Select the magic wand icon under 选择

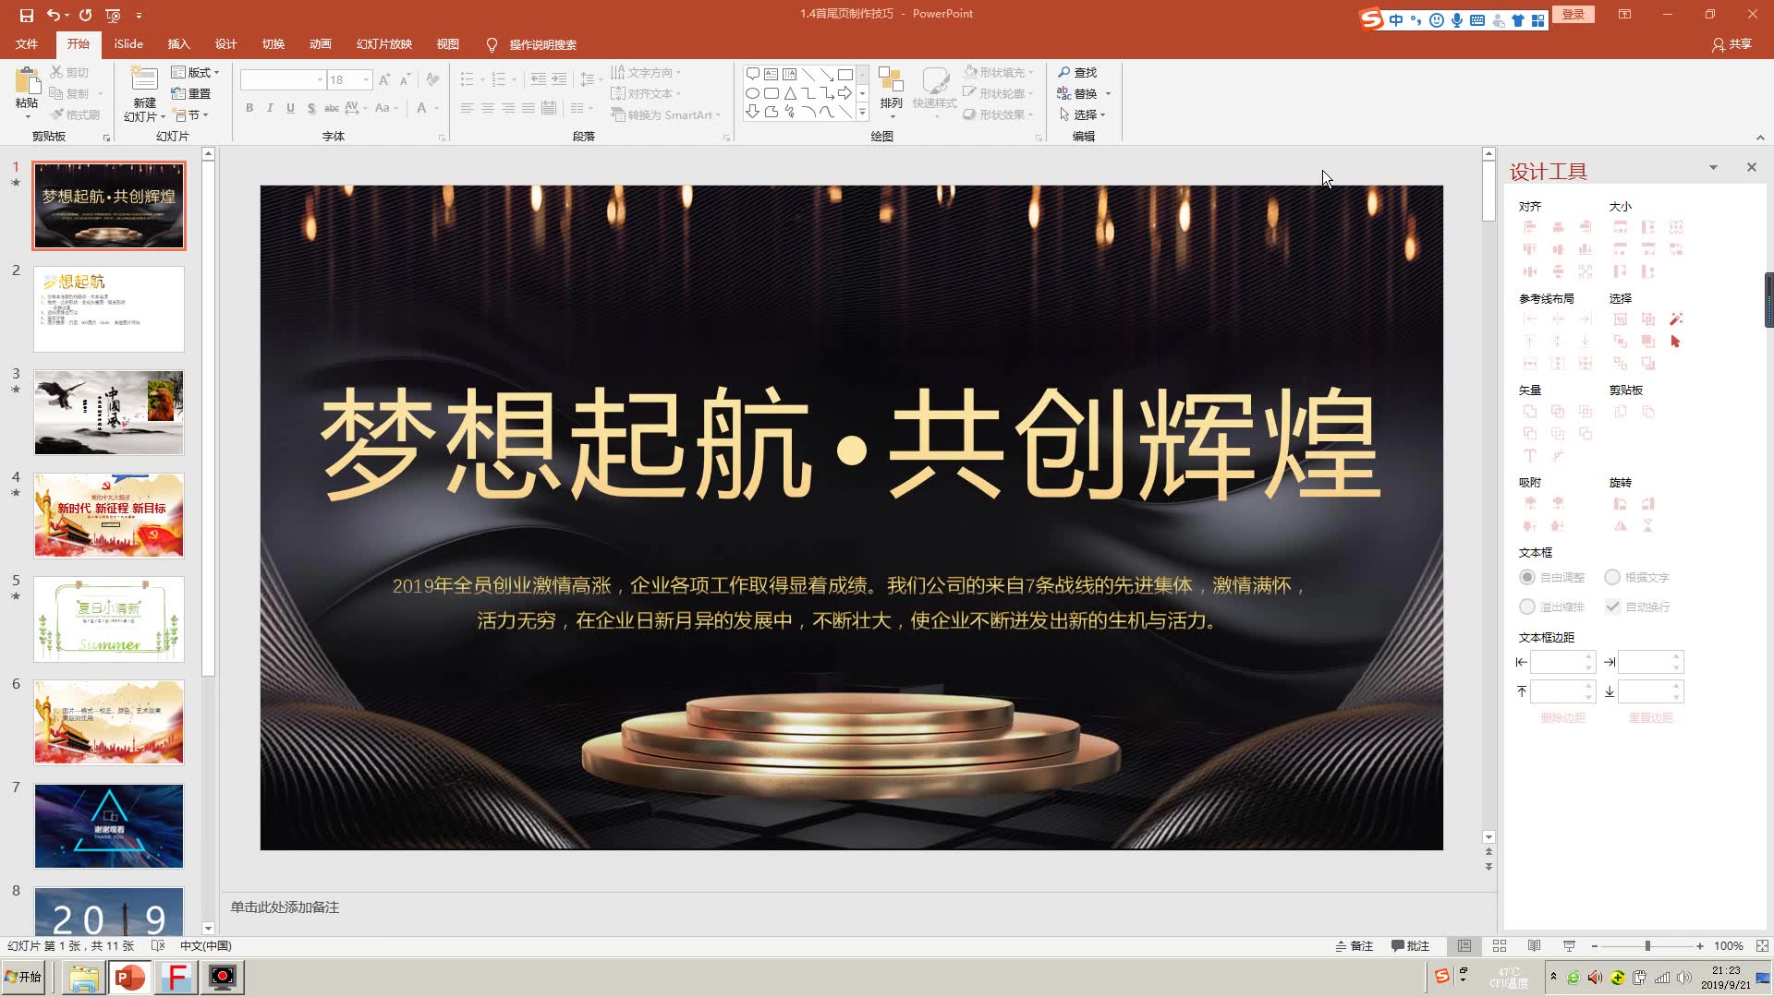(1676, 318)
